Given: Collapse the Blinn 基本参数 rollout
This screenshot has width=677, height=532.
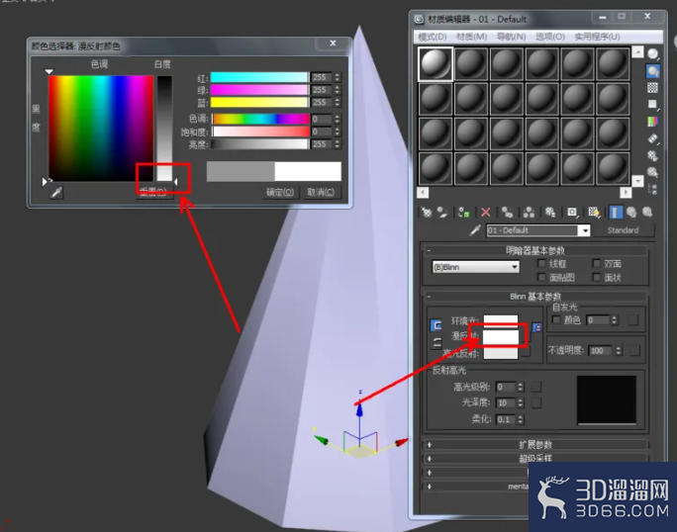Looking at the screenshot, I should pos(534,297).
